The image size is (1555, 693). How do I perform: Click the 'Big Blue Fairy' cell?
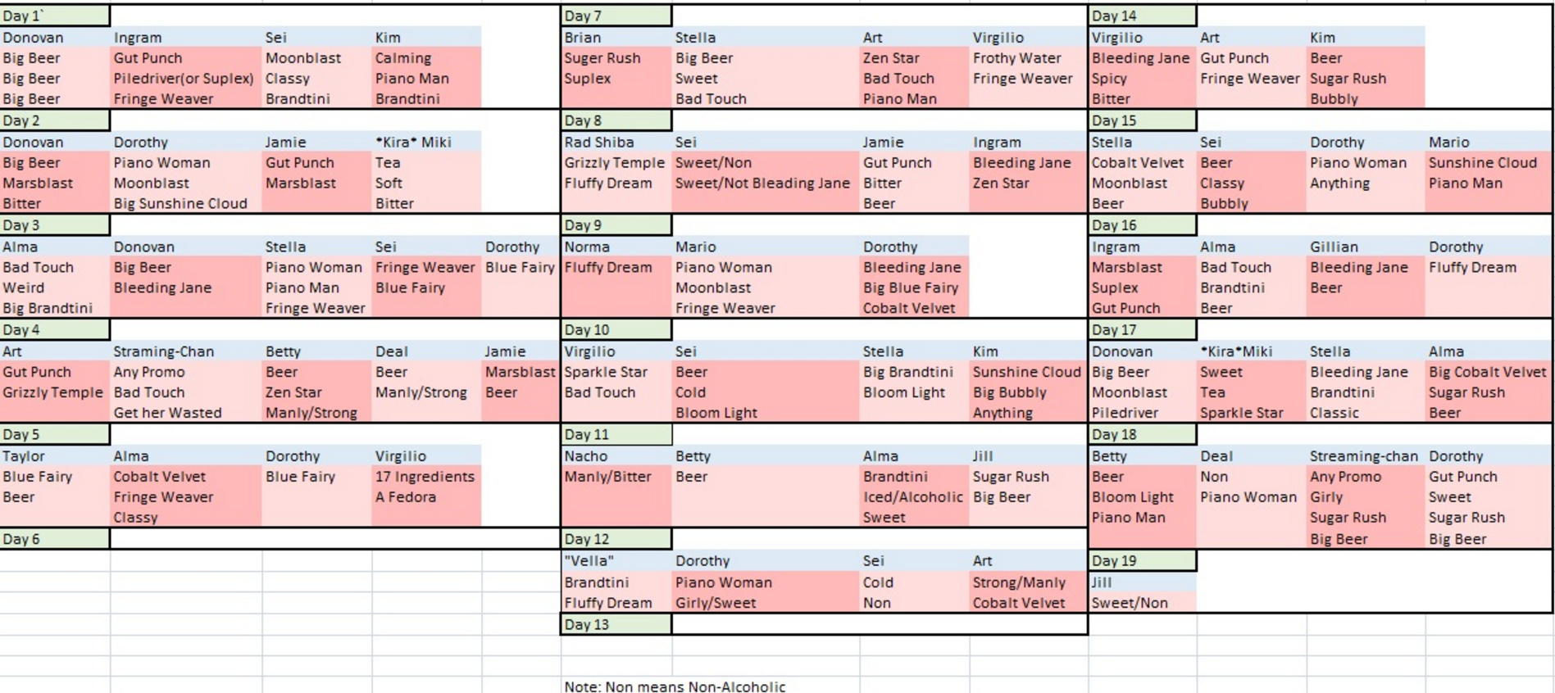point(914,288)
